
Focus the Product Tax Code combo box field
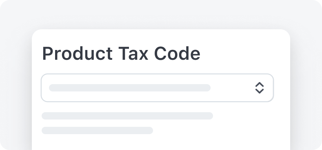(x=157, y=88)
